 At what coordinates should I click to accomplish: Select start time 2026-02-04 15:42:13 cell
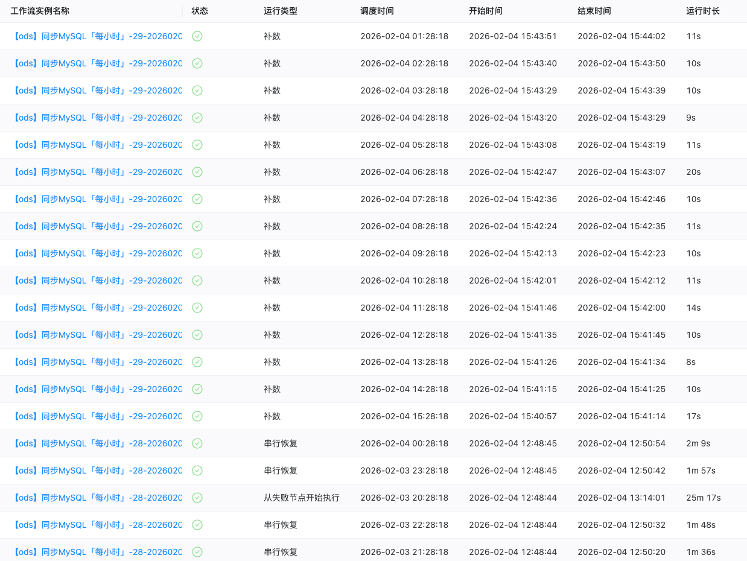(513, 253)
